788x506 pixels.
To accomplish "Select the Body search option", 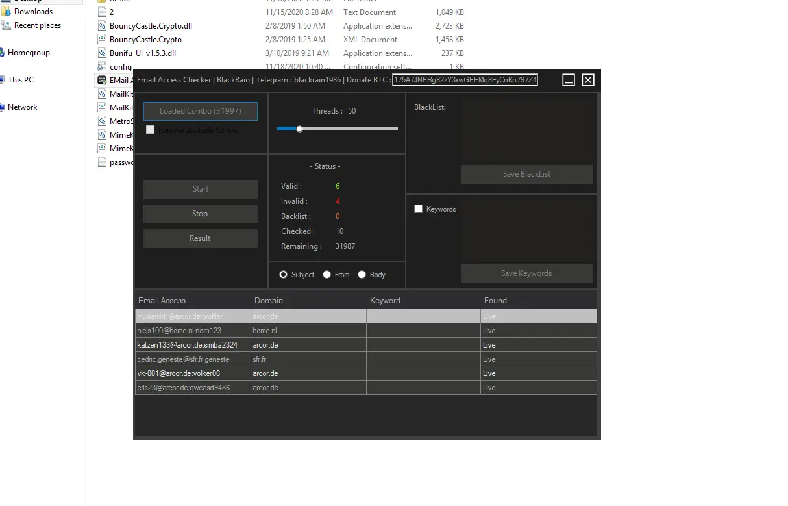I will coord(362,274).
